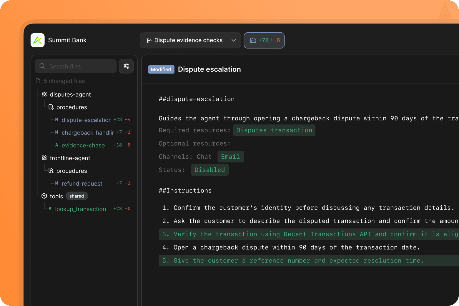
Task: Click the Summit Bank name
Action: (67, 40)
